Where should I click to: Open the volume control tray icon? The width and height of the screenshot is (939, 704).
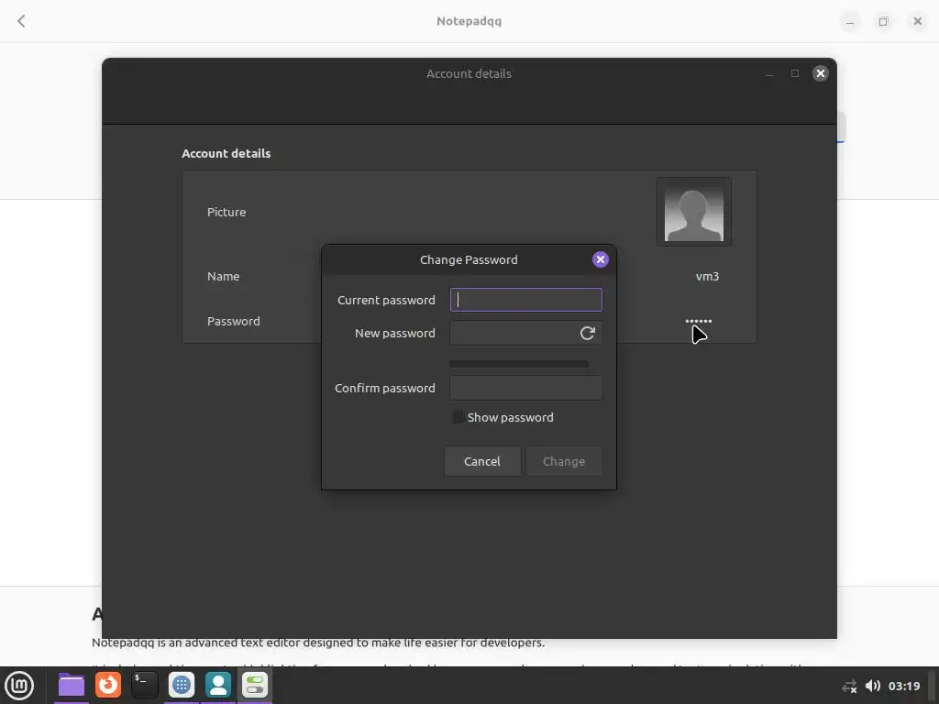873,686
